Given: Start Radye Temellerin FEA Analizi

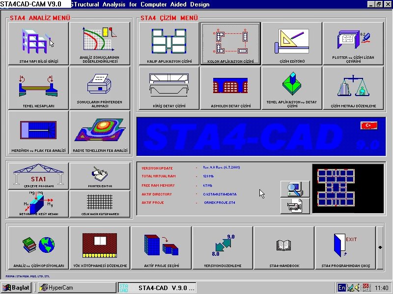Looking at the screenshot, I should pyautogui.click(x=100, y=132).
